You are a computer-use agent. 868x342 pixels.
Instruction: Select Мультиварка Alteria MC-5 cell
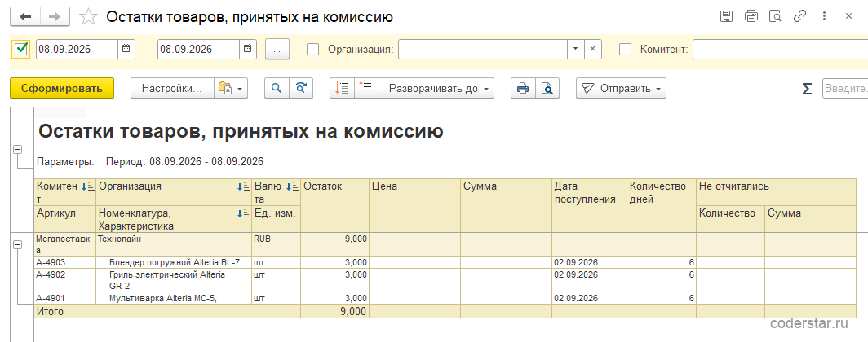coord(174,298)
